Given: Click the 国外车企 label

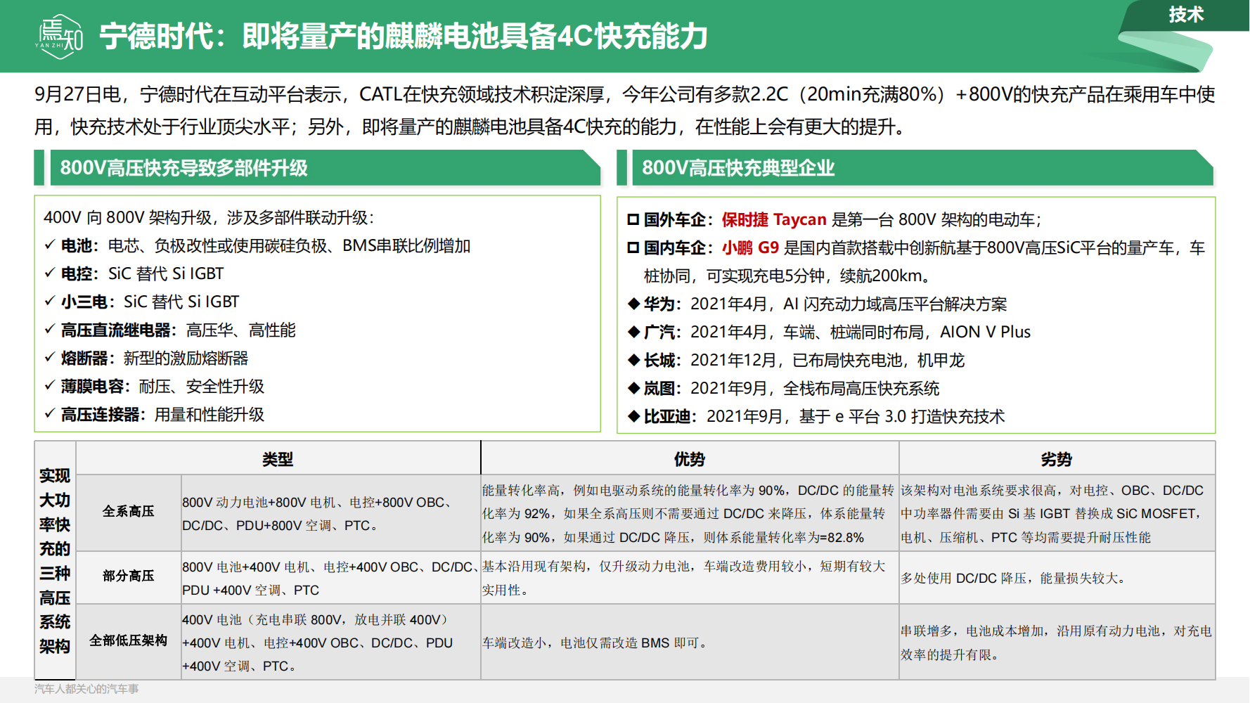Looking at the screenshot, I should pos(678,219).
